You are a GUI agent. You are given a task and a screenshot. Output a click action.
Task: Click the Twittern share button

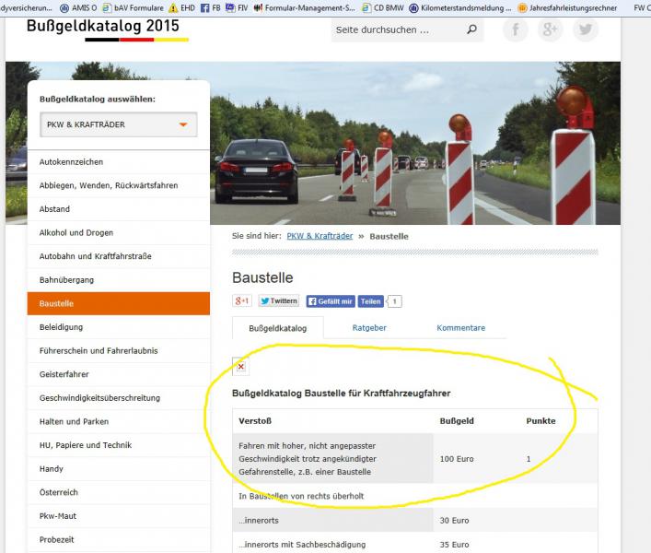(x=278, y=301)
